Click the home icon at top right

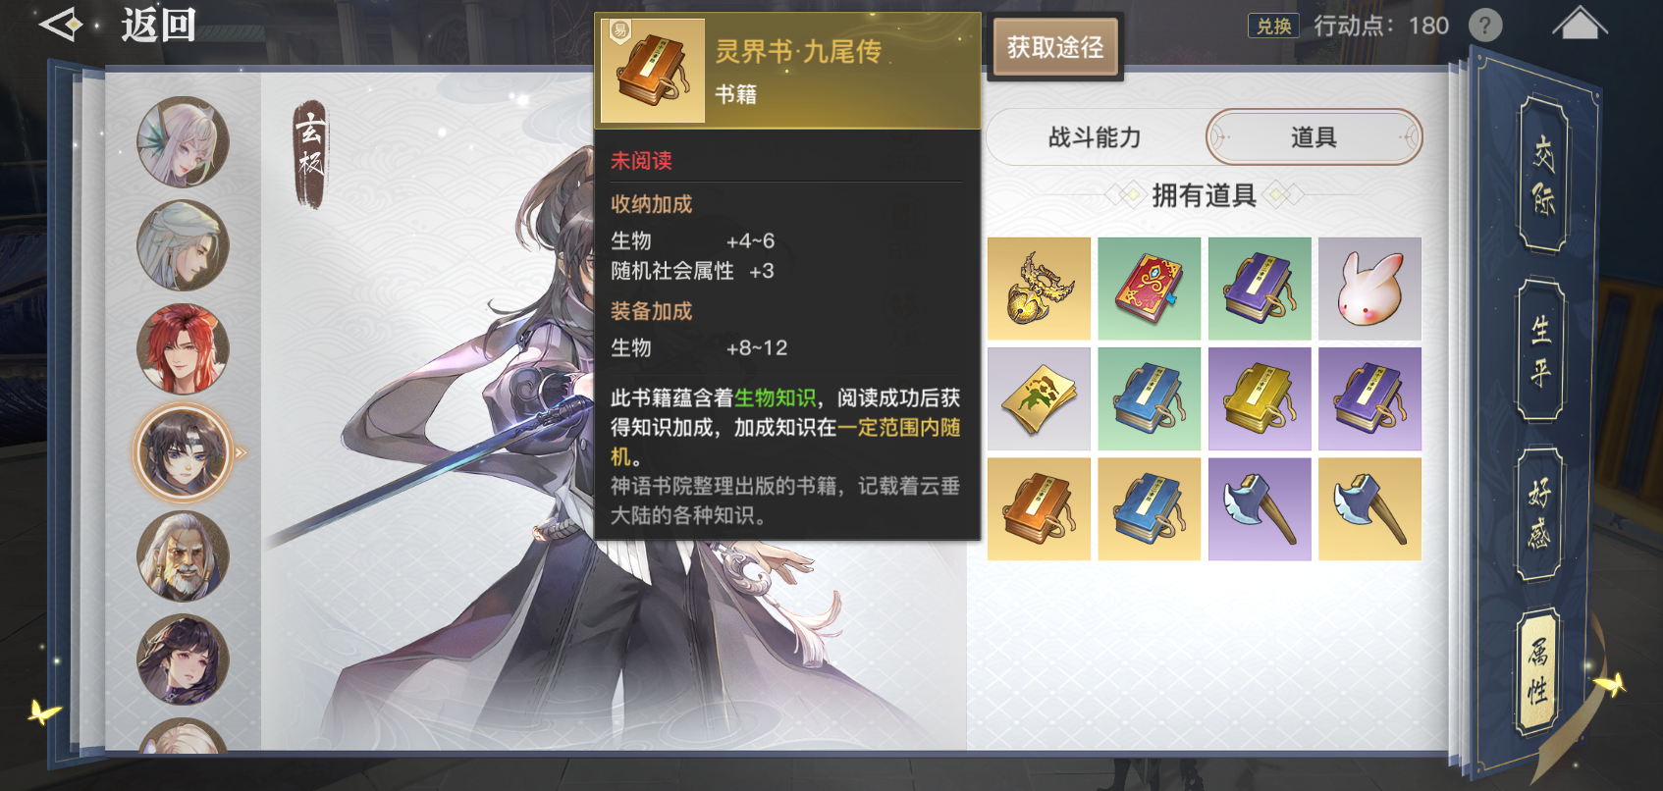[x=1580, y=24]
